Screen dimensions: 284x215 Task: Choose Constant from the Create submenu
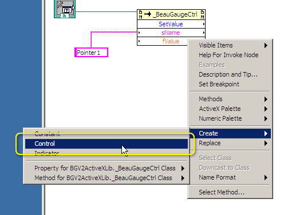(107, 134)
